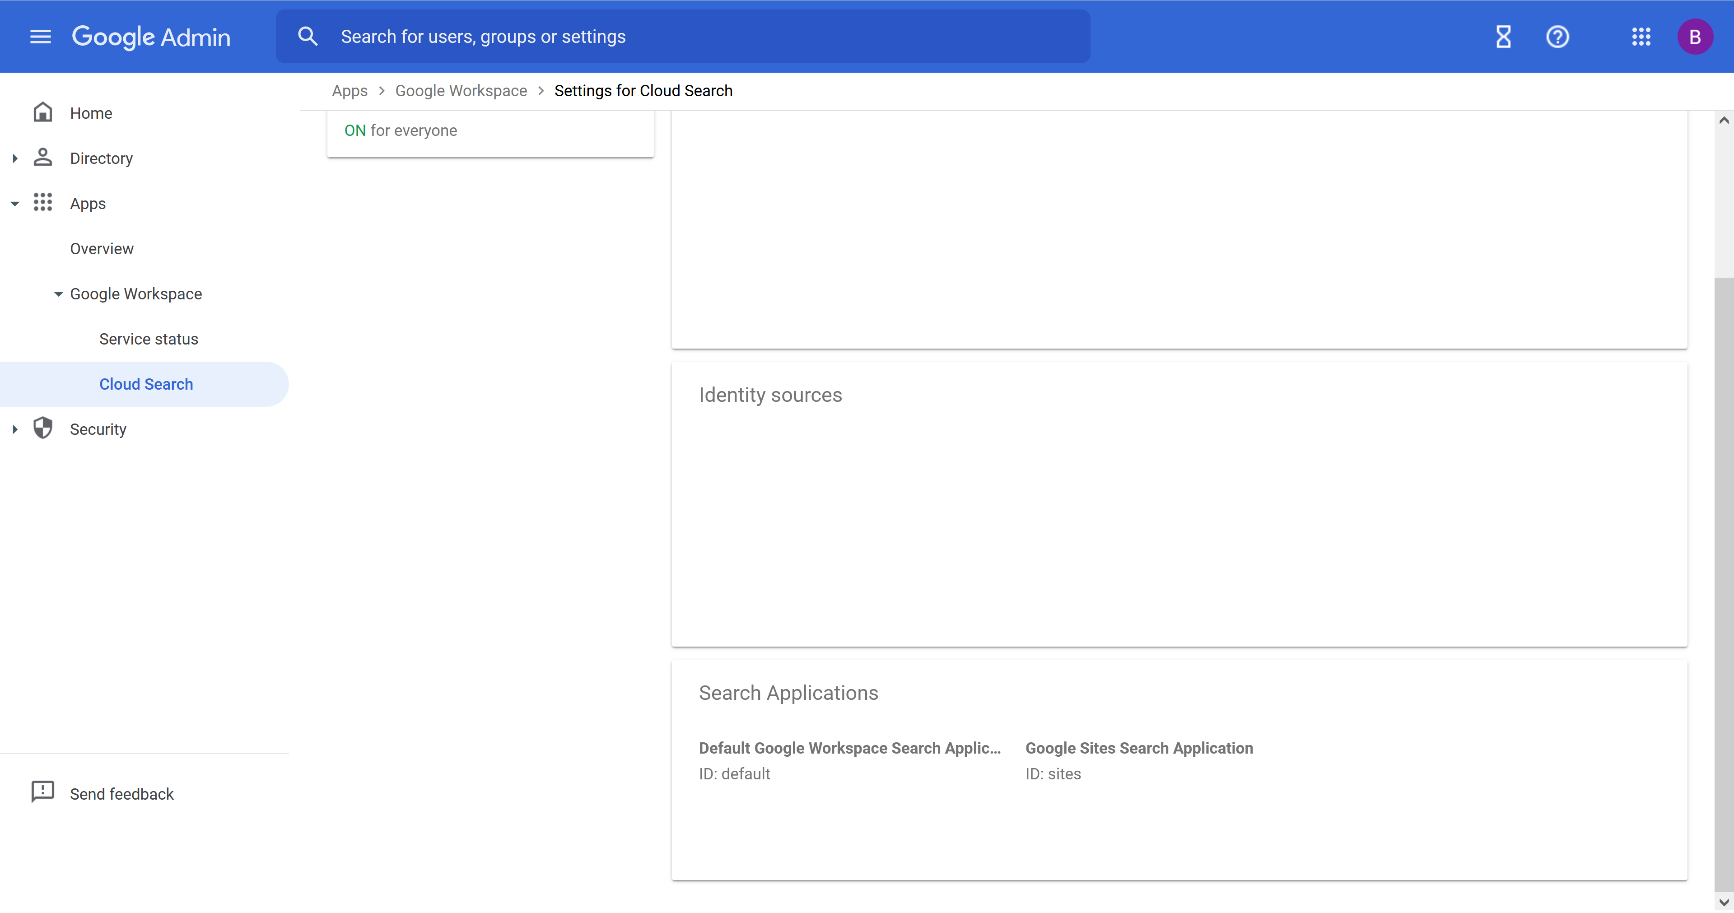Open the Overview page under Apps
Image resolution: width=1734 pixels, height=913 pixels.
[102, 248]
